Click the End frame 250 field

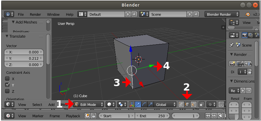(x=152, y=116)
